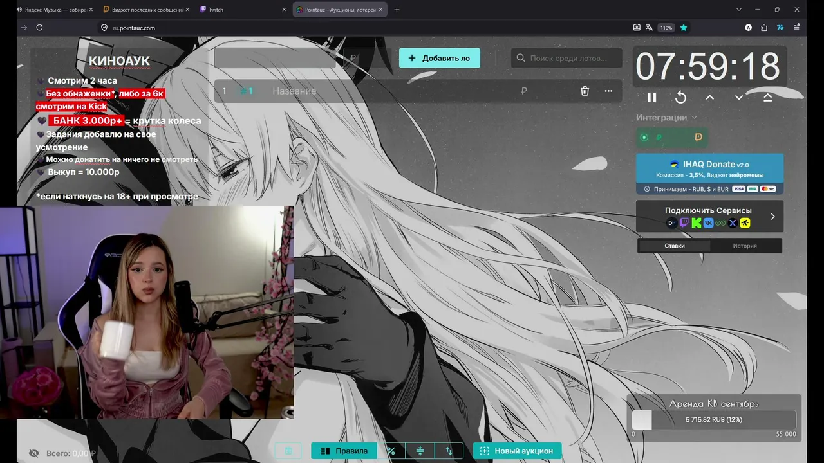Click the sort arrows icon button
The height and width of the screenshot is (463, 824).
pyautogui.click(x=449, y=451)
